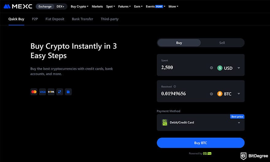Click the OSL Pay icon in Payment Method
This screenshot has width=270, height=162.
point(165,122)
